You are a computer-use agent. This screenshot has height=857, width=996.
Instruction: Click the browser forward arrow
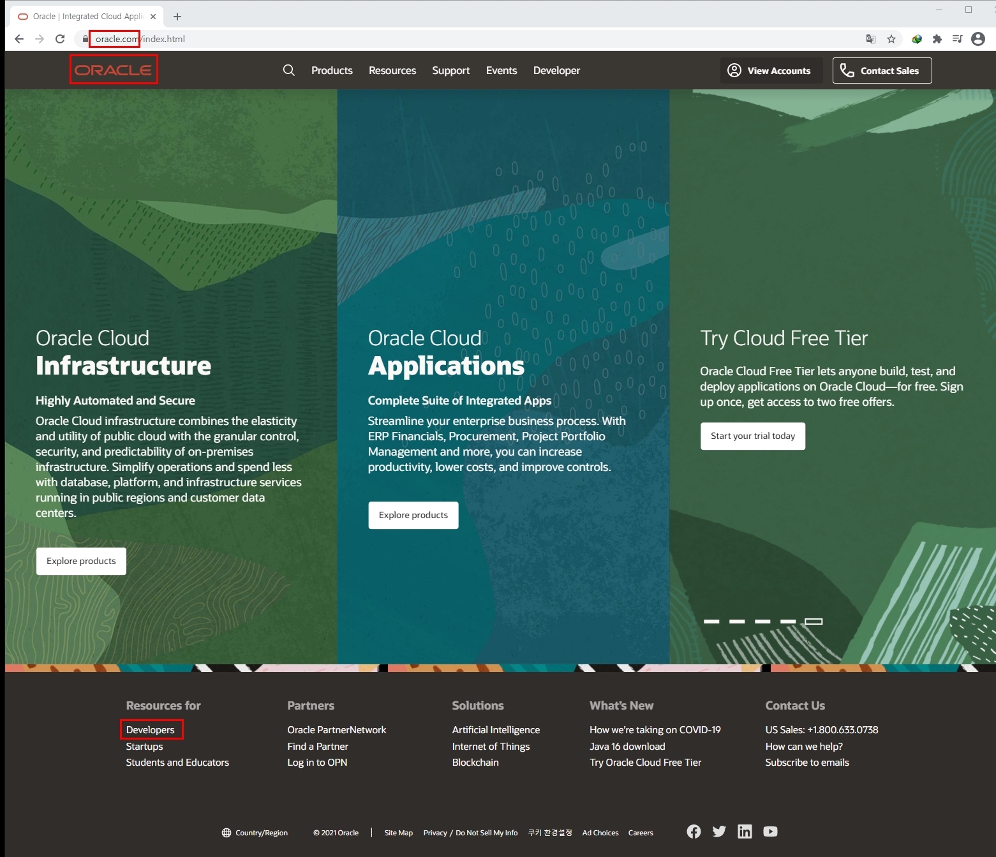coord(40,39)
